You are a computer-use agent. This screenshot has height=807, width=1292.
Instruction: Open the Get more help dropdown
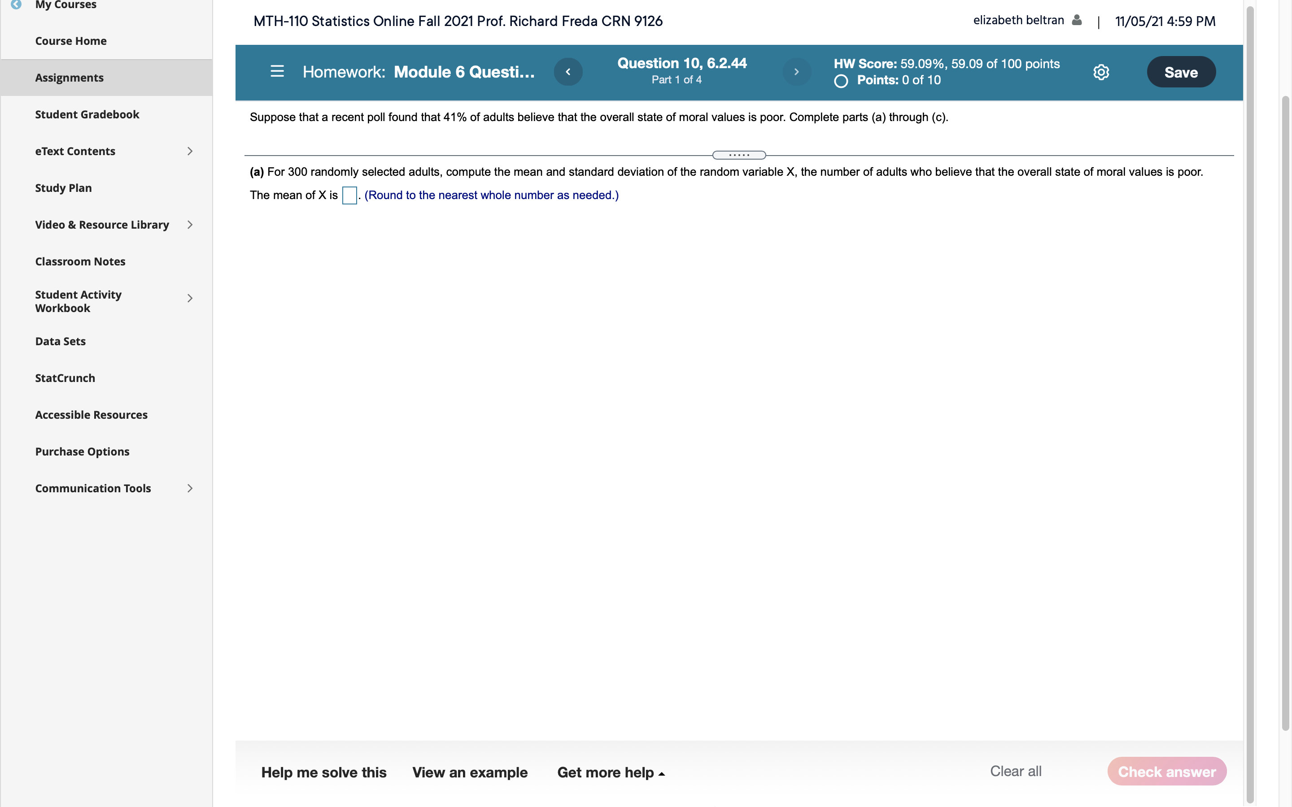click(x=610, y=772)
